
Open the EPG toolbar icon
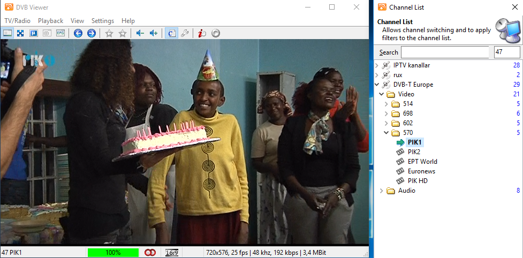[60, 33]
